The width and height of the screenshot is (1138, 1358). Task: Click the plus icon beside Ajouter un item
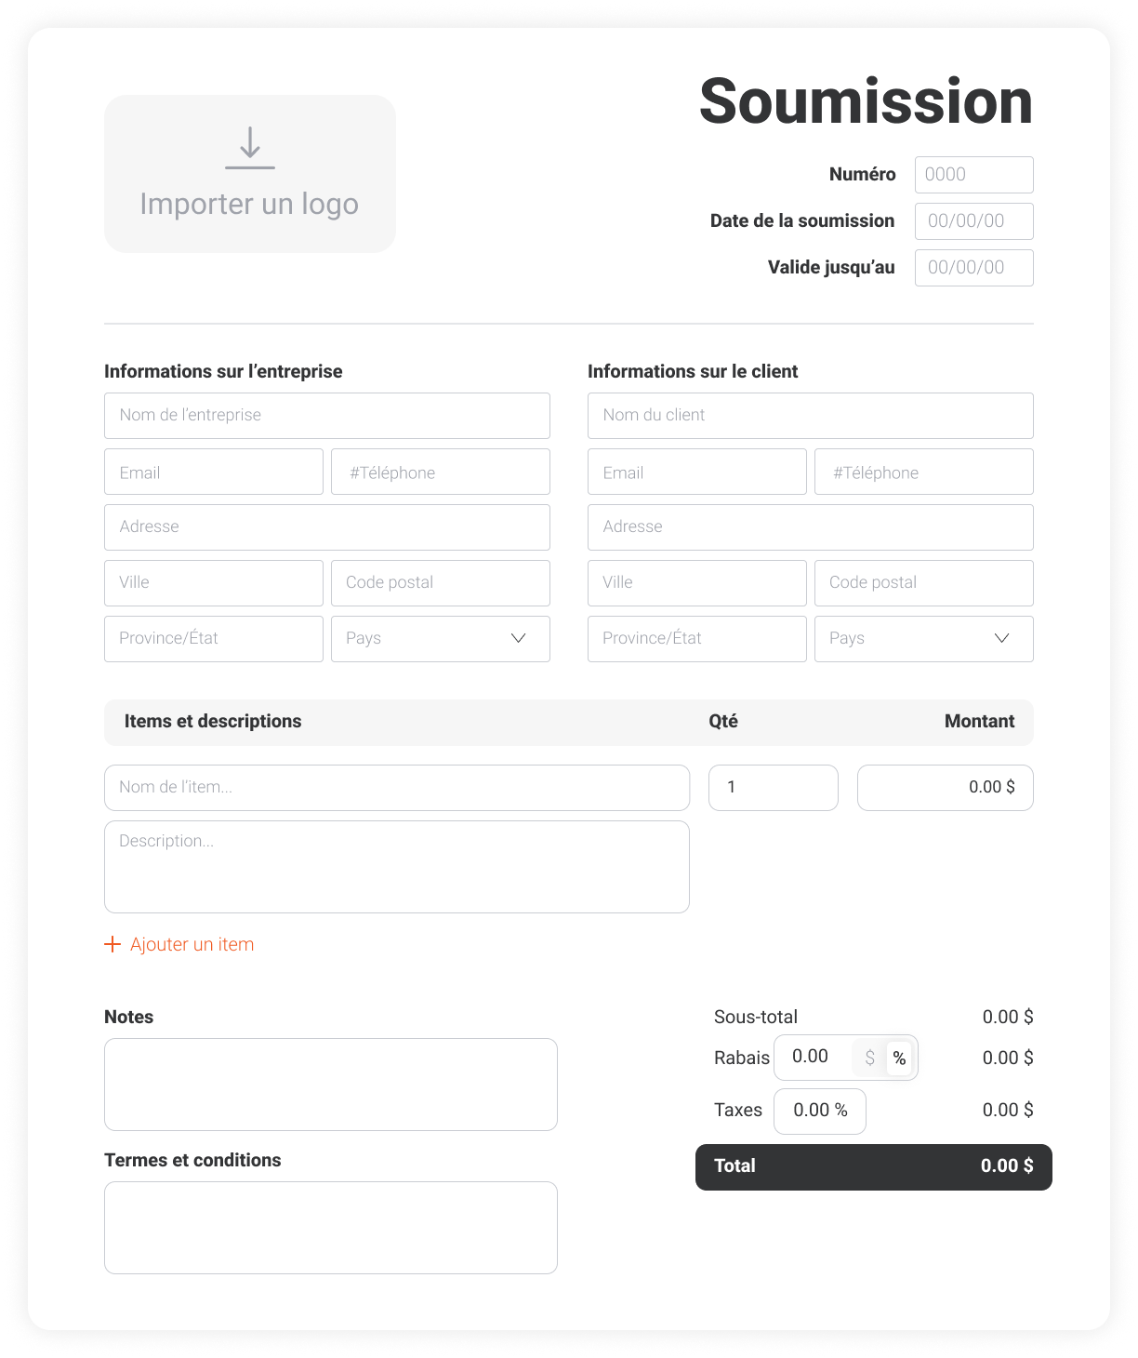coord(112,944)
